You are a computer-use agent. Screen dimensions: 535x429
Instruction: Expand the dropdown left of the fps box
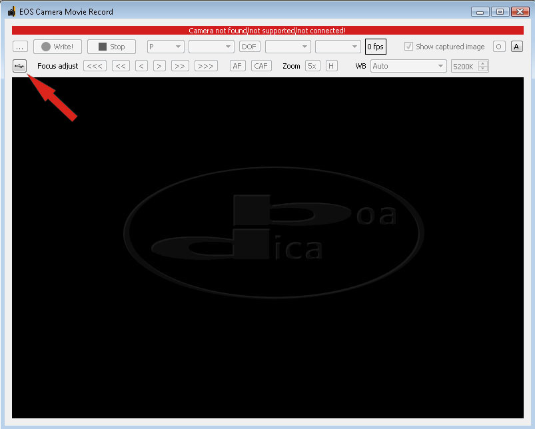point(338,47)
